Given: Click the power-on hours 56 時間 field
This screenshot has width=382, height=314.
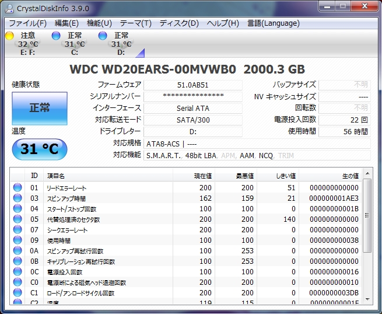Looking at the screenshot, I should click(x=345, y=132).
